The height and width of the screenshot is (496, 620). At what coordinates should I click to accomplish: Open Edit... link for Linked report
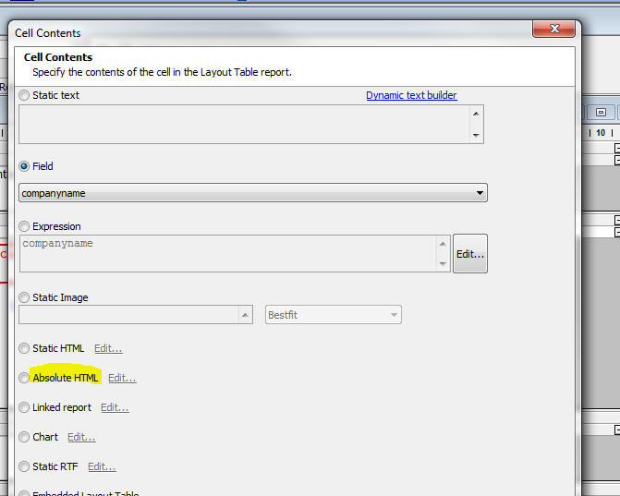click(115, 407)
